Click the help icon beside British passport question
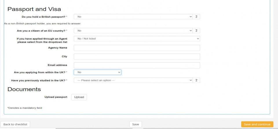278x129 pixels. (196, 17)
